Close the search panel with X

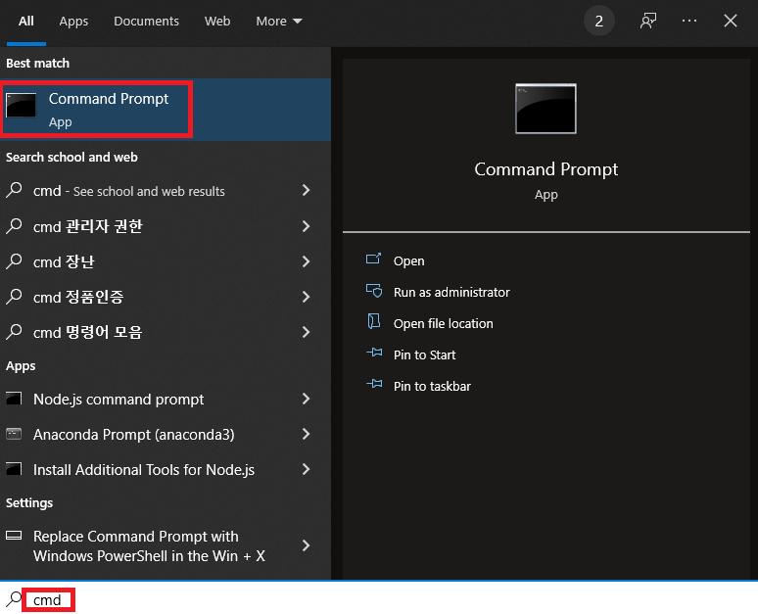pyautogui.click(x=730, y=21)
